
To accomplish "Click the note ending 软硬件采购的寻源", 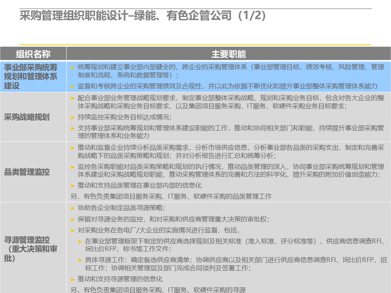I will tap(158, 289).
